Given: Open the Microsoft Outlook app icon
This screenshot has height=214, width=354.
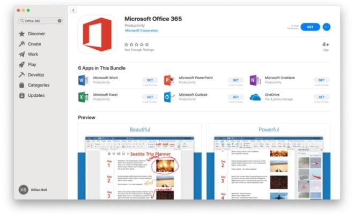Looking at the screenshot, I should [x=168, y=97].
